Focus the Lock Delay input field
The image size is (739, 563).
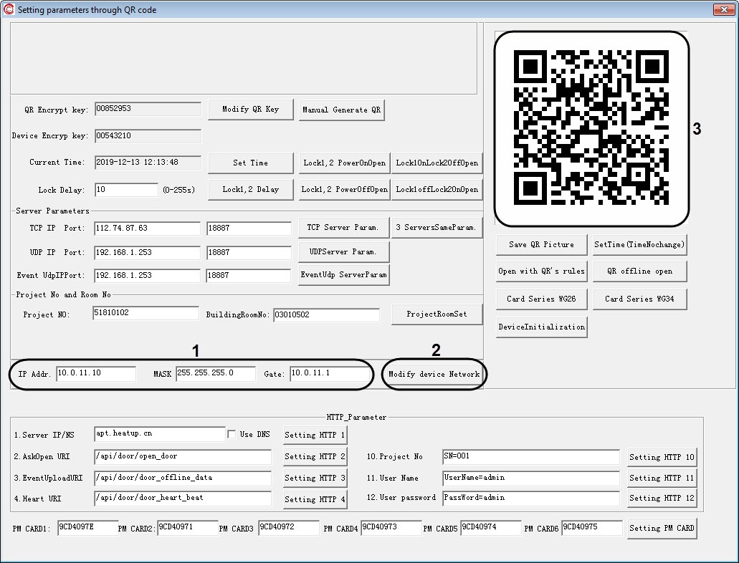click(126, 190)
